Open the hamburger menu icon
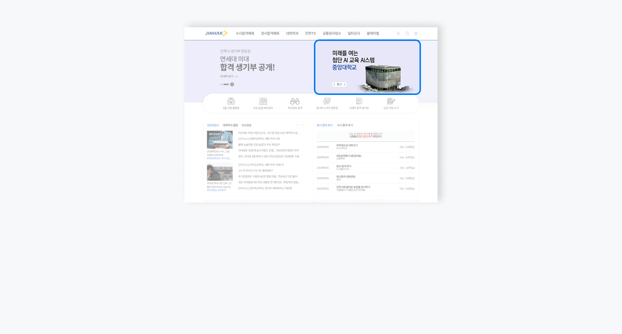Screen dimensions: 622x334 click(416, 34)
